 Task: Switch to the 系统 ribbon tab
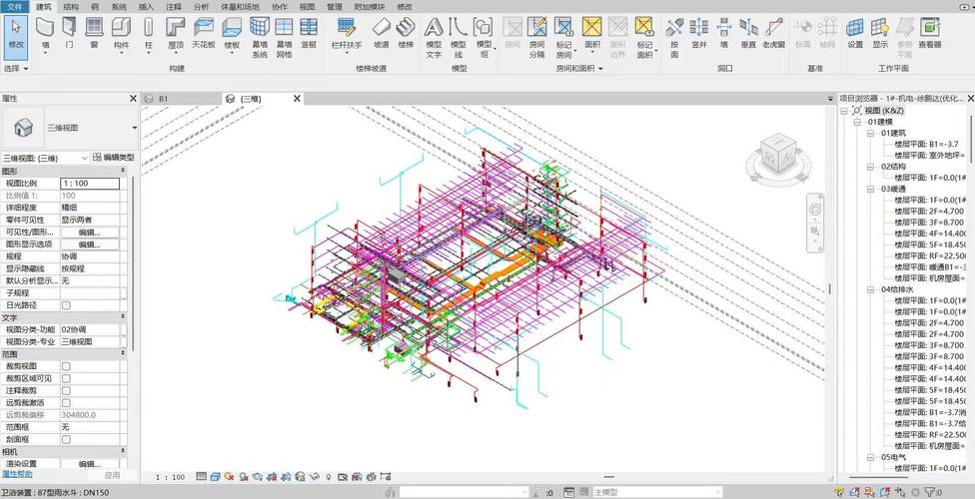pyautogui.click(x=119, y=7)
